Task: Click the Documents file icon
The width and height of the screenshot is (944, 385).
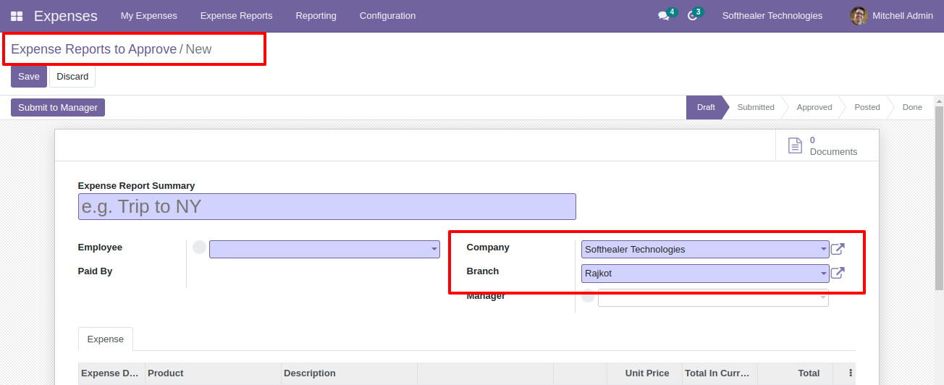Action: (x=795, y=145)
